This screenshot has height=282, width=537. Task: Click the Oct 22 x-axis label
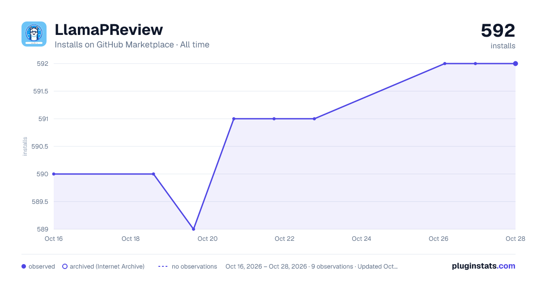pyautogui.click(x=285, y=239)
